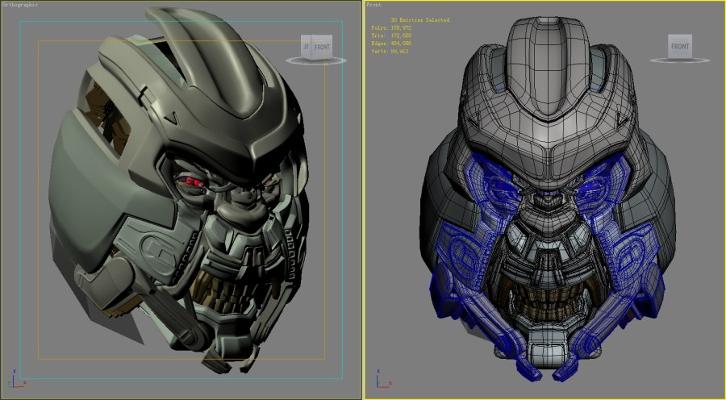Click the "Verts:" statistics line

point(390,52)
